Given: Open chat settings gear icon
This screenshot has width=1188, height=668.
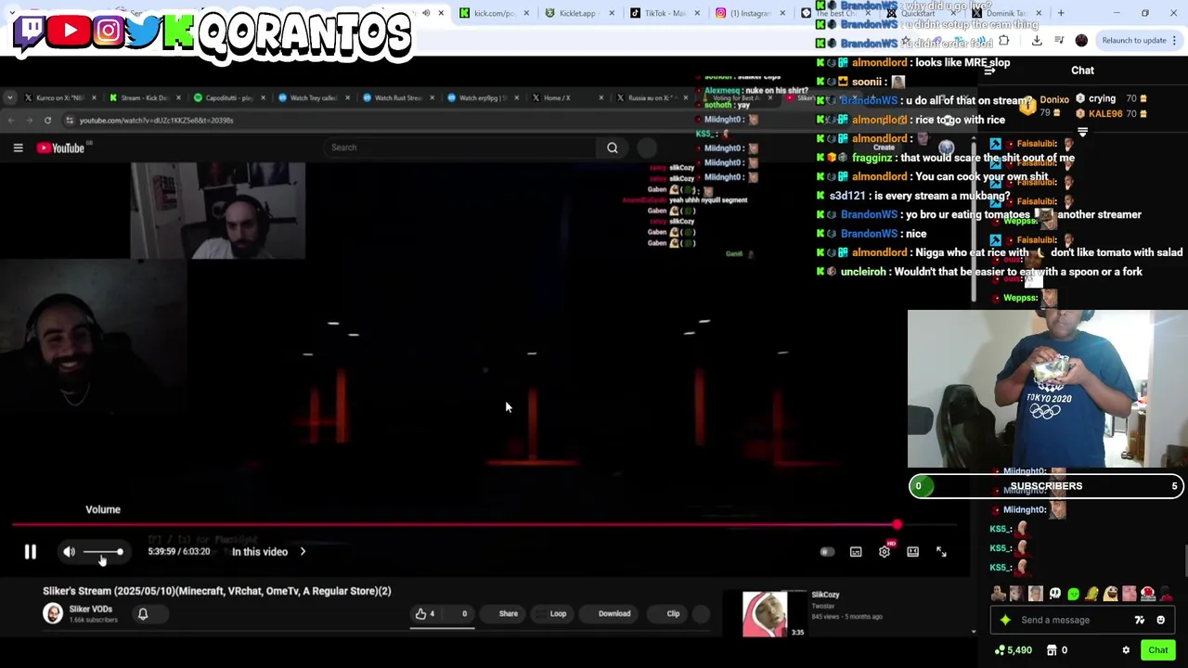Looking at the screenshot, I should click(x=1126, y=650).
